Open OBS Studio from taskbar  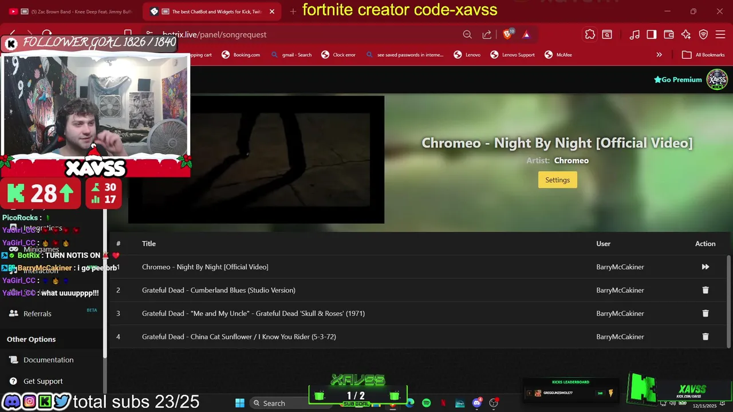click(493, 403)
